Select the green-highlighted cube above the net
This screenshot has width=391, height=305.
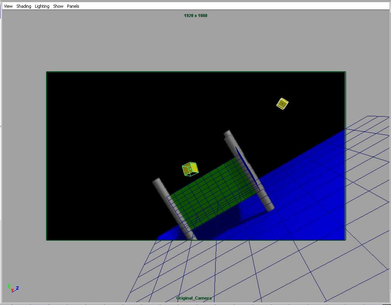[x=190, y=169]
